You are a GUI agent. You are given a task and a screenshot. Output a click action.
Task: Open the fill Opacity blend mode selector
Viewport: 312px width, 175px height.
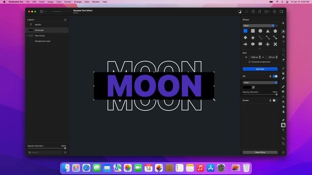(251, 92)
